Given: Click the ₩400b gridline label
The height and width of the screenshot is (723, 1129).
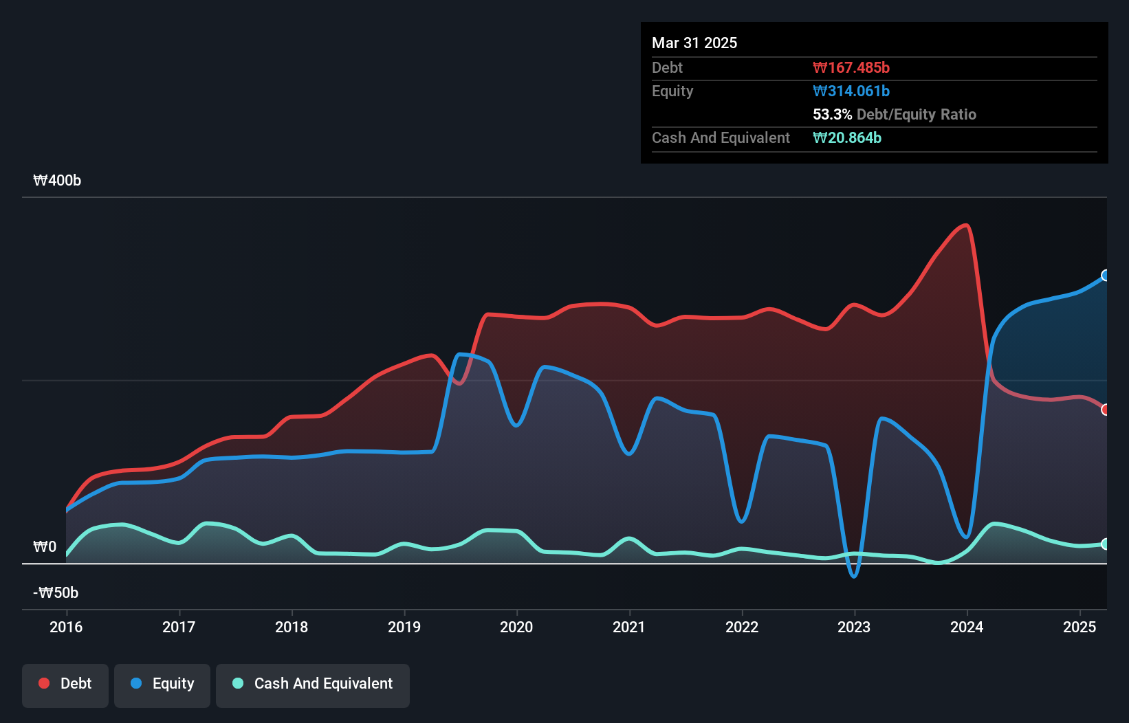Looking at the screenshot, I should (x=58, y=181).
